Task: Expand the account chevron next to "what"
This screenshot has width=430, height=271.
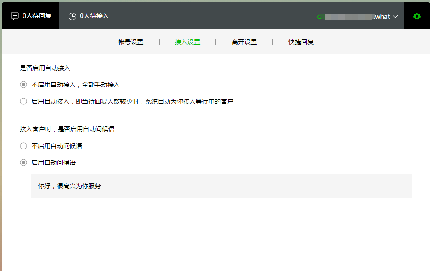Action: (x=395, y=17)
